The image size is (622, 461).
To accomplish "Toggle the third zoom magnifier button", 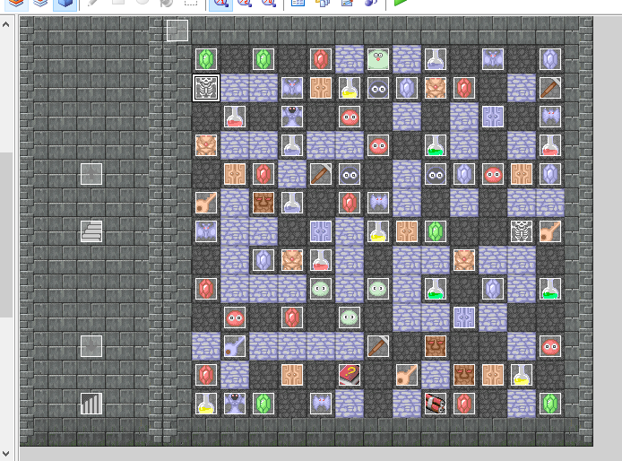I will point(268,4).
